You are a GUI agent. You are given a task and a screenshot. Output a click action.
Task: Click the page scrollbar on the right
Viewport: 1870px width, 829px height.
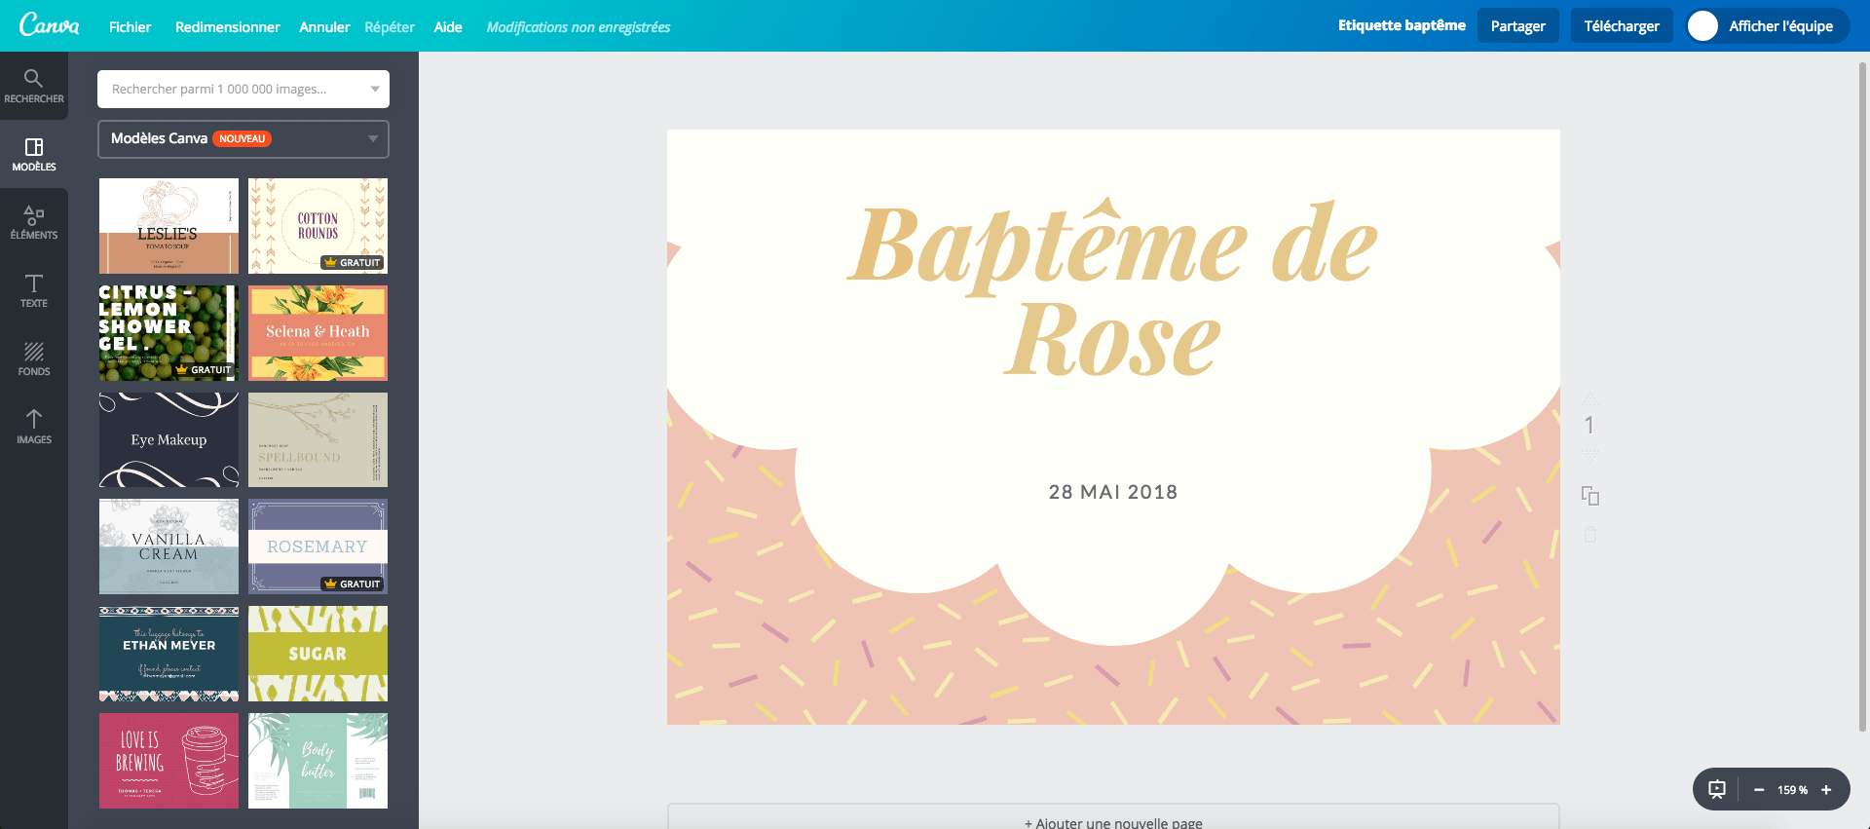1862,396
